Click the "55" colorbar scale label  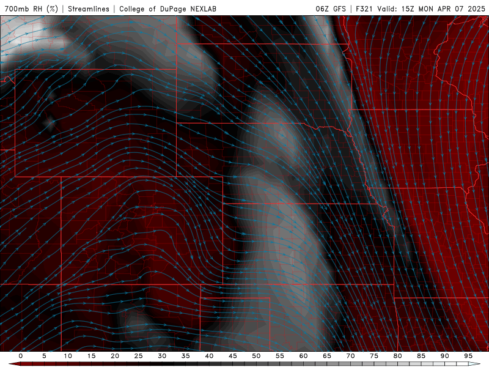[280, 356]
